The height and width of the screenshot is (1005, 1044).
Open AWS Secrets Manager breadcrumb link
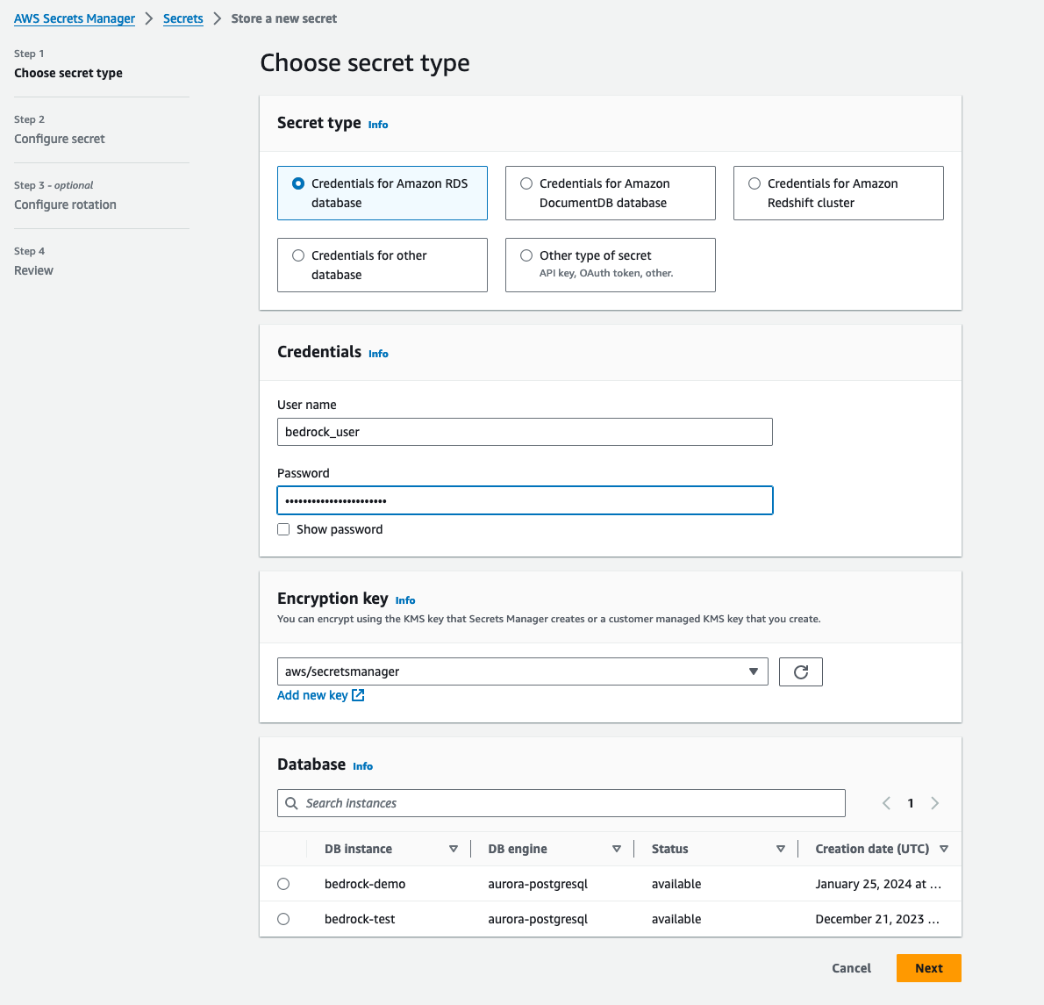75,18
